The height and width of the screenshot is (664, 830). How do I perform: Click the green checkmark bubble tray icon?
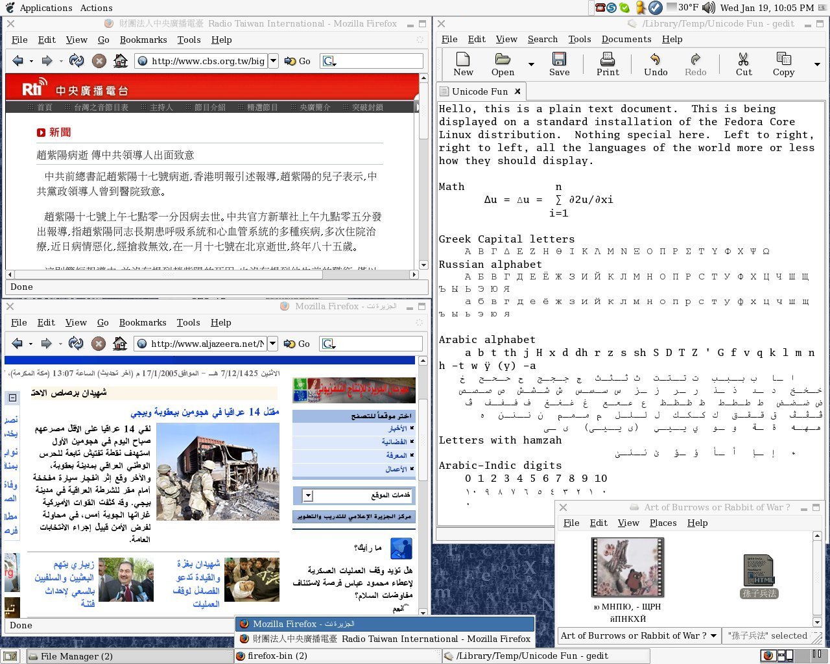point(624,8)
